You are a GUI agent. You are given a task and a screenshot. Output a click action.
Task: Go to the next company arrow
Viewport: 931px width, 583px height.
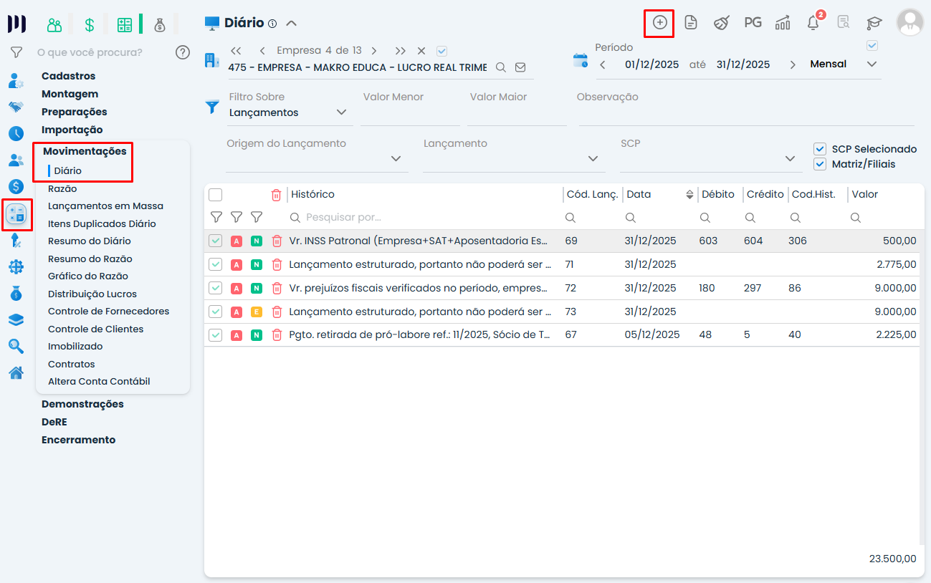tap(374, 51)
